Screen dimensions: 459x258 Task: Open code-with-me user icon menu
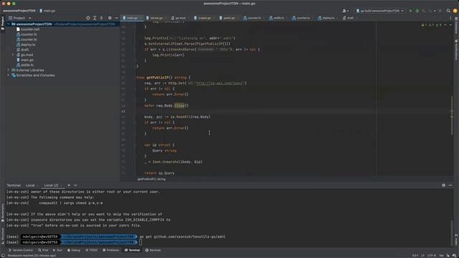[346, 11]
